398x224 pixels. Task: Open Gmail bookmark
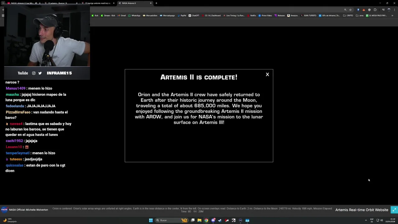tap(122, 16)
